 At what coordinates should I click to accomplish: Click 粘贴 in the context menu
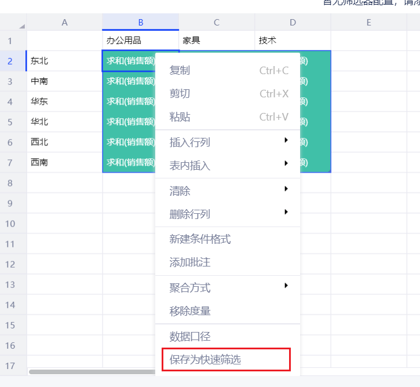tap(180, 117)
